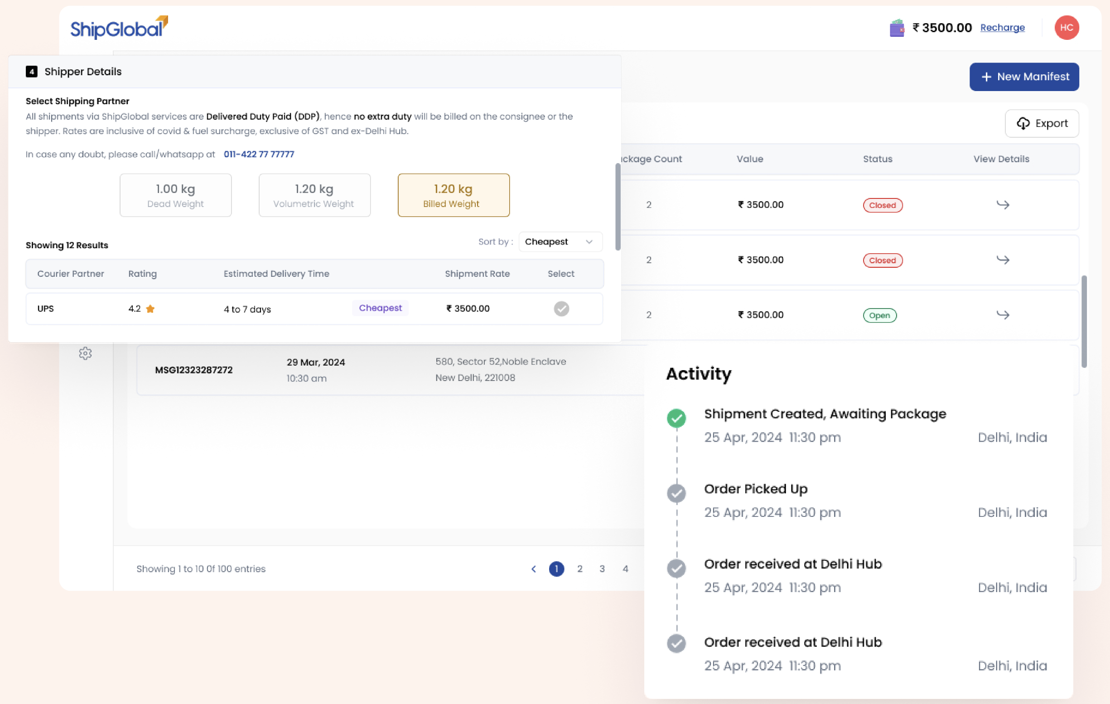Open view details arrow for Open status row

click(1003, 315)
